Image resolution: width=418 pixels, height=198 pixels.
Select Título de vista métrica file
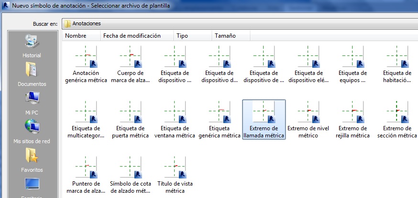click(175, 168)
